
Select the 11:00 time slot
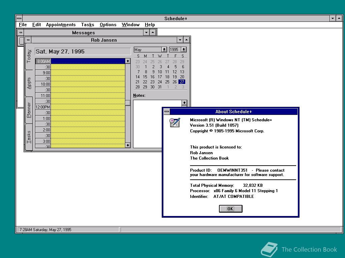click(80, 95)
